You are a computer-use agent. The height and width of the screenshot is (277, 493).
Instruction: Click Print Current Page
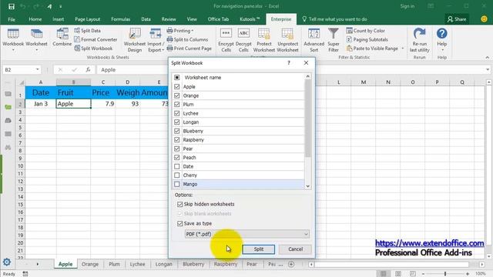click(189, 48)
